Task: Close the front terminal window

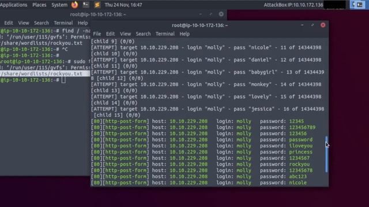Action: [x=323, y=25]
